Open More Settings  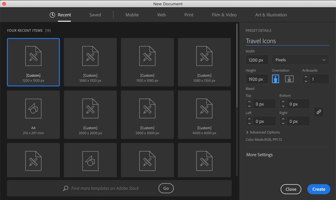(259, 155)
